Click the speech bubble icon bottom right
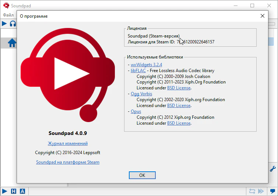 272,191
